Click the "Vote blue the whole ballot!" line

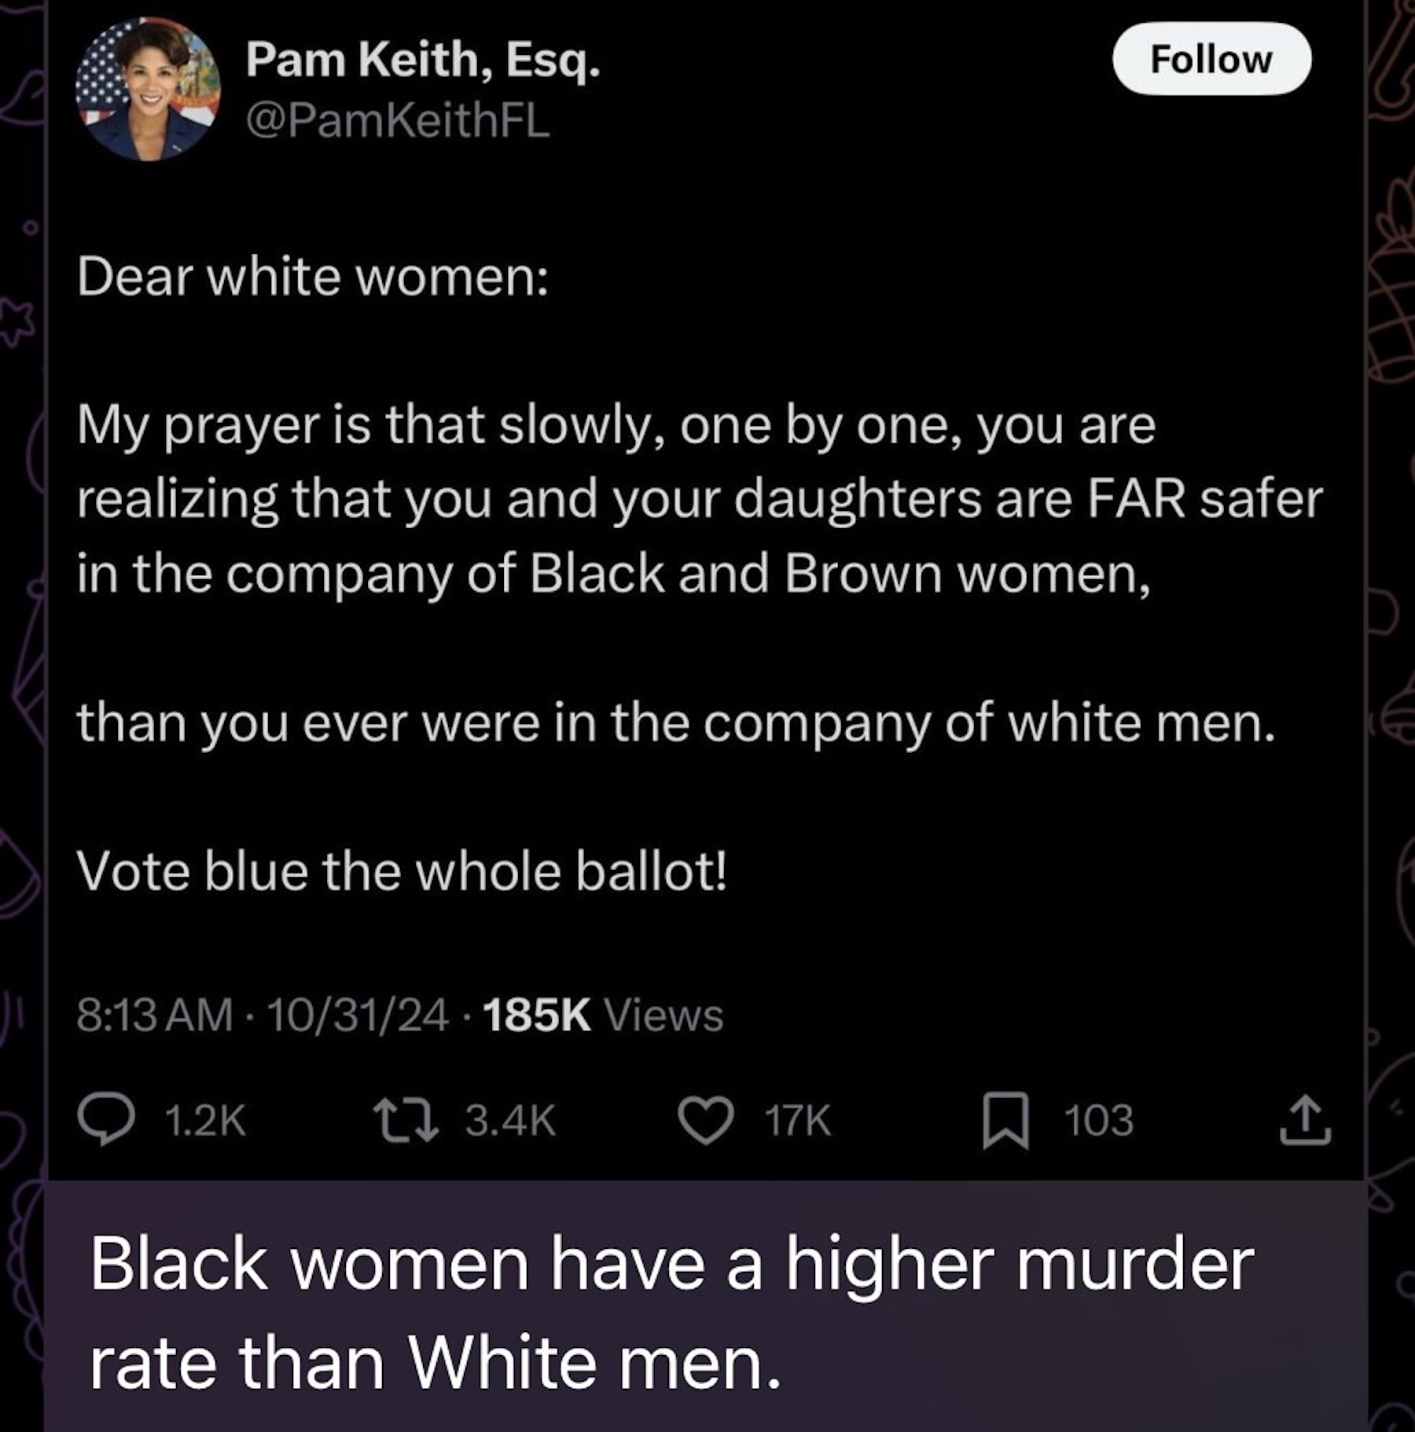coord(402,872)
